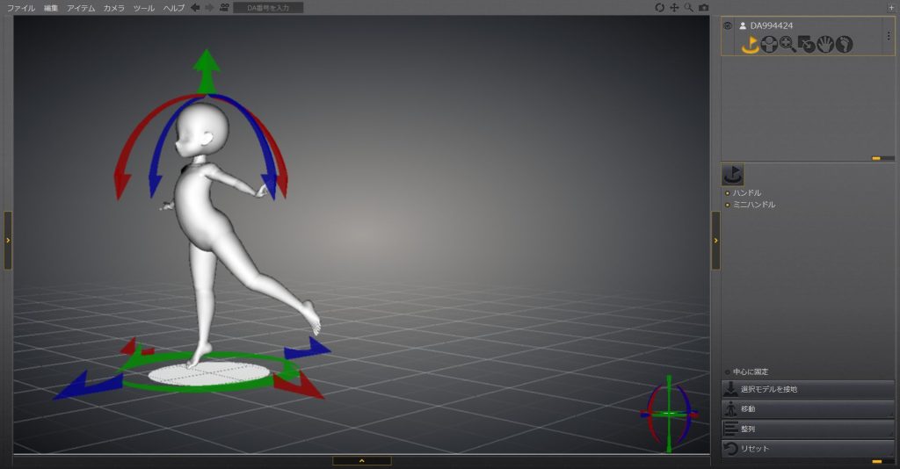The width and height of the screenshot is (900, 469).
Task: Click the camera rotate icon in top bar
Action: (x=660, y=8)
